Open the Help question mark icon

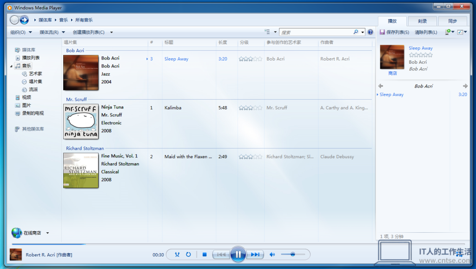(370, 32)
